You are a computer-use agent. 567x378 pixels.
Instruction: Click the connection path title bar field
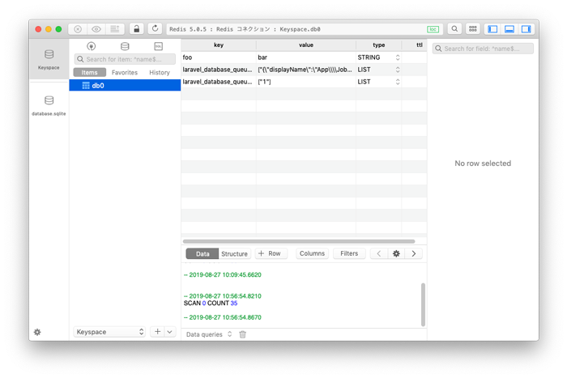click(305, 29)
